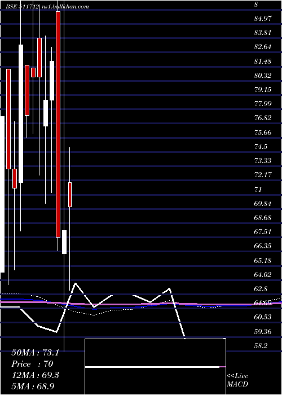Screen dimensions: 282x395
Task: Click the Price : 70 readout
Action: (x=32, y=364)
